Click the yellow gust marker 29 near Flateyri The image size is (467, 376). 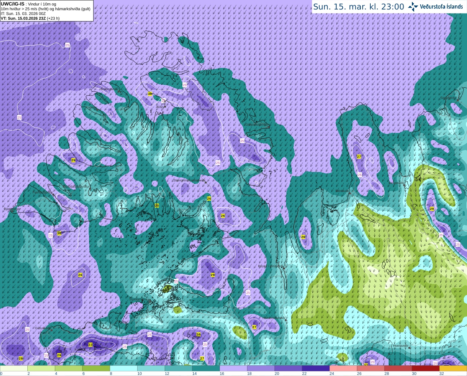[x=73, y=160]
